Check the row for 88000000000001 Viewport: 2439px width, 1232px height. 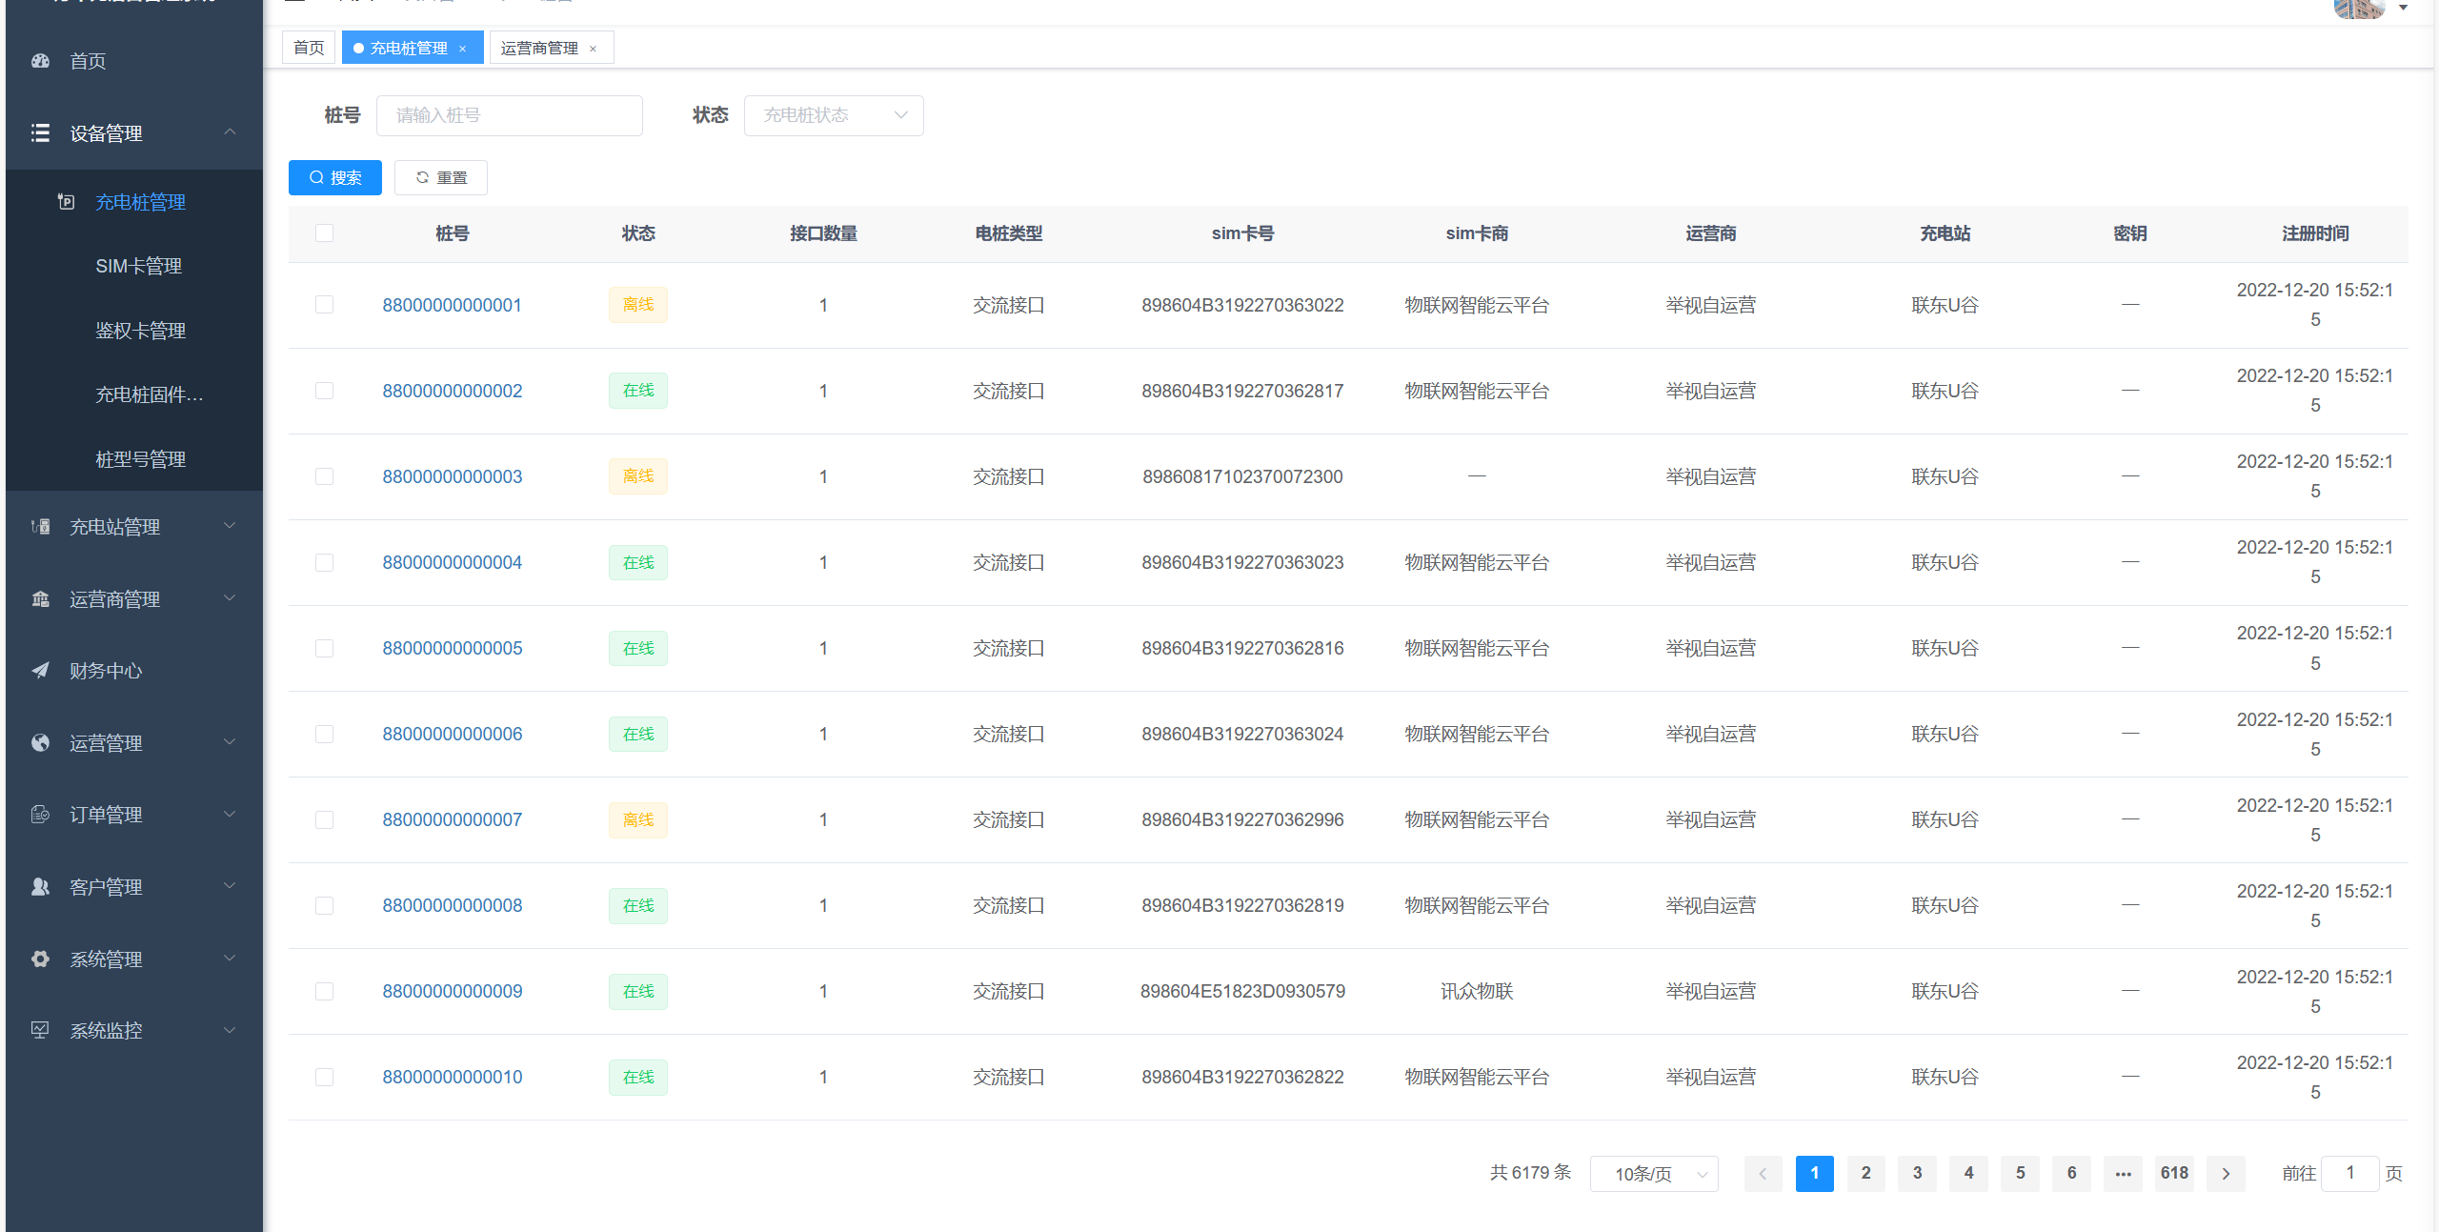[x=325, y=305]
